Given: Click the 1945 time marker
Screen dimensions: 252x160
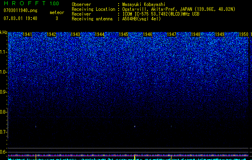Looking at the screenshot, I should pos(123,34).
